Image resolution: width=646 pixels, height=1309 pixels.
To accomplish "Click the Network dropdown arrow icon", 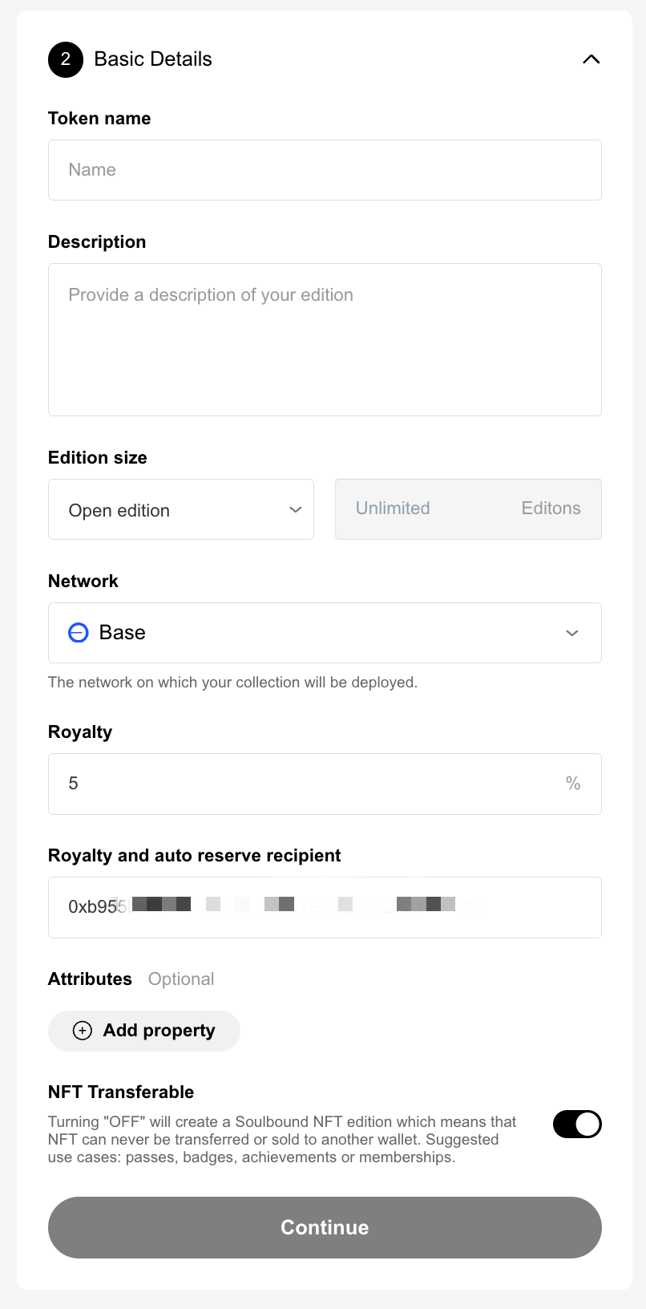I will coord(572,633).
